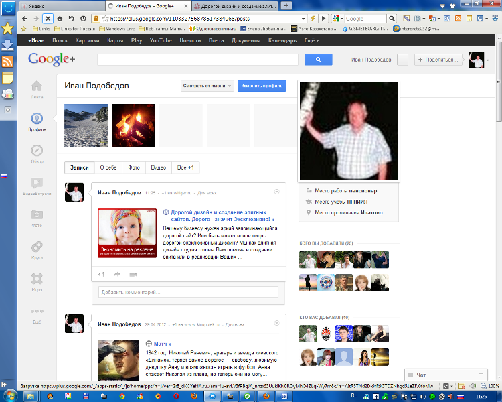This screenshot has width=502, height=402.
Task: Open the Круги circles icon
Action: point(37,247)
